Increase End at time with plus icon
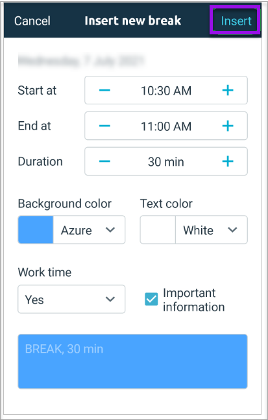 (228, 126)
